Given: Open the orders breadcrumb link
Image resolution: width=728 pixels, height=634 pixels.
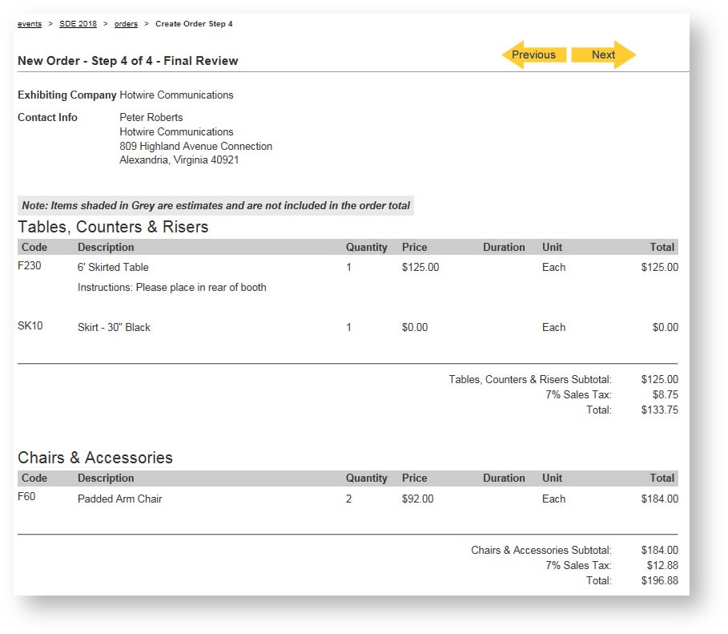Looking at the screenshot, I should click(x=126, y=24).
